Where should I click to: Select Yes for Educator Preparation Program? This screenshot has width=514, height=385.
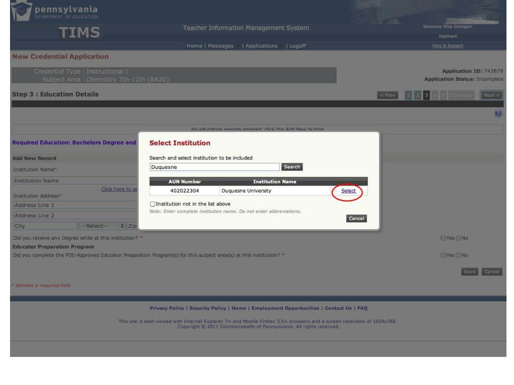coord(443,255)
